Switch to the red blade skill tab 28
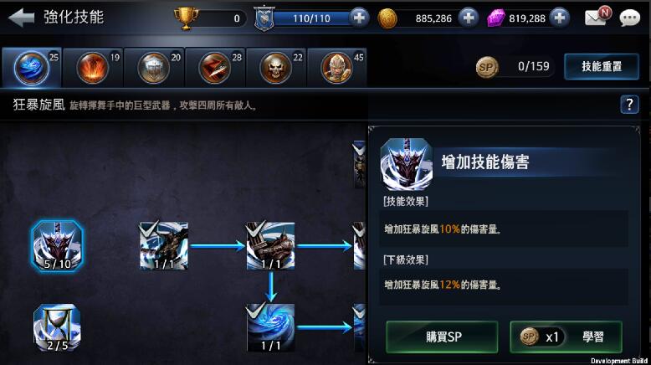 [215, 67]
